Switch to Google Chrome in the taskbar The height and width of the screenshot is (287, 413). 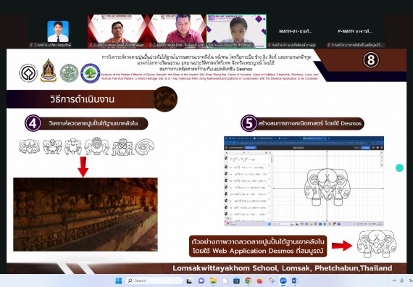click(x=248, y=281)
